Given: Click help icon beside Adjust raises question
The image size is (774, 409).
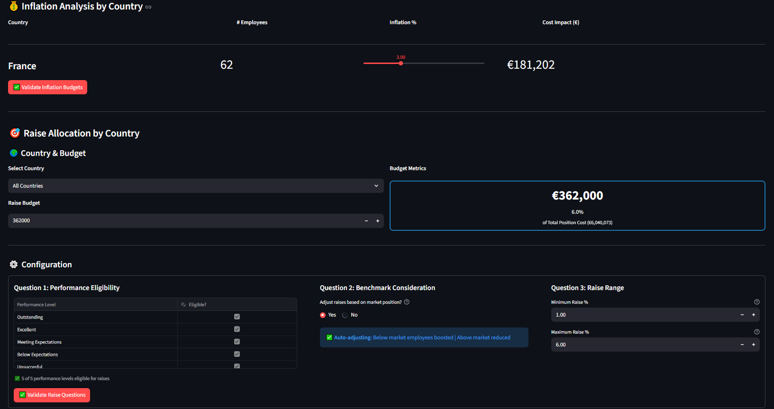Looking at the screenshot, I should coord(407,302).
